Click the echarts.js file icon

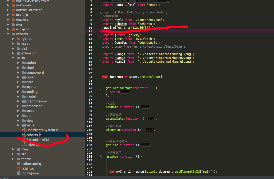pyautogui.click(x=23, y=135)
